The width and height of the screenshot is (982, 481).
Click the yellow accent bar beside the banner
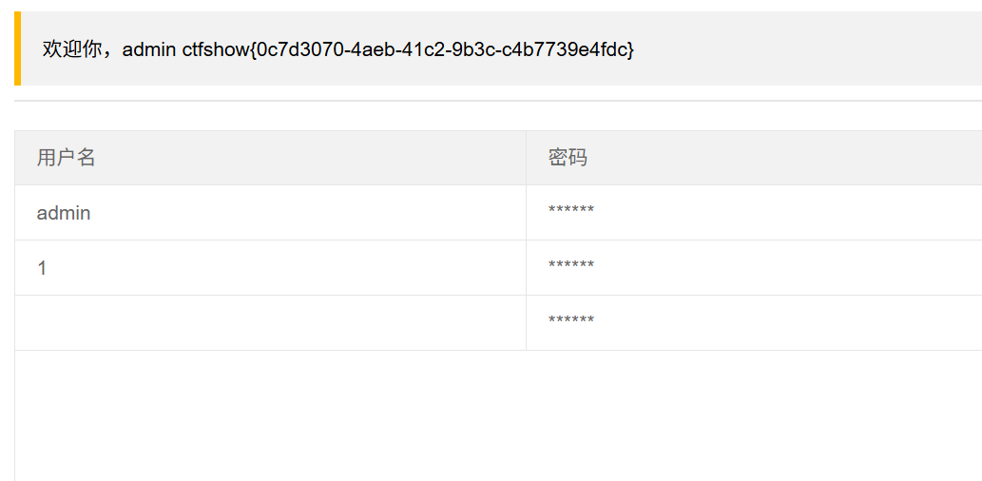(x=17, y=48)
